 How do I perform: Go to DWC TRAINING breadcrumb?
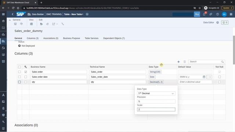click(x=54, y=14)
